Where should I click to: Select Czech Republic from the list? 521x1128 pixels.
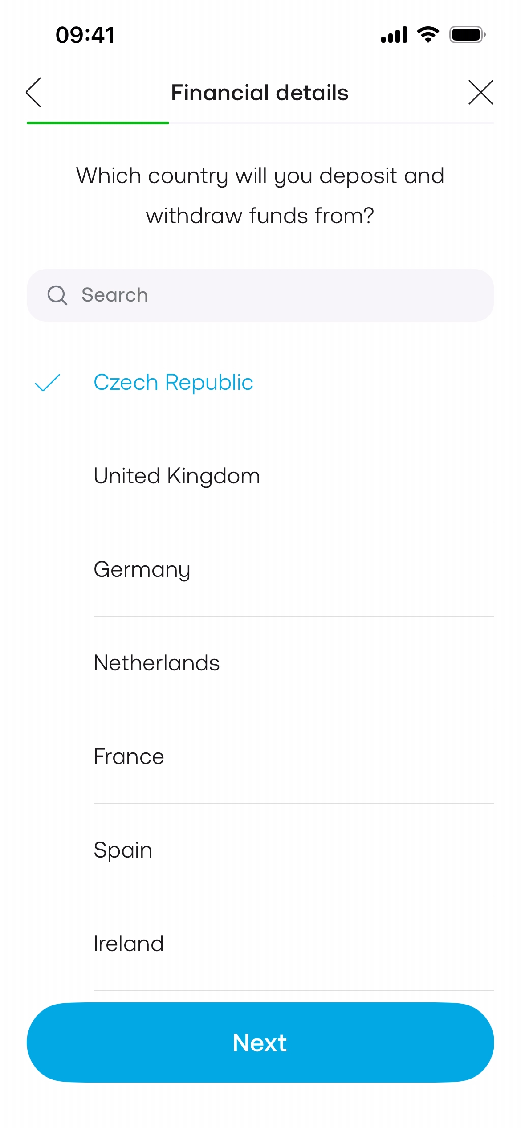pyautogui.click(x=173, y=383)
